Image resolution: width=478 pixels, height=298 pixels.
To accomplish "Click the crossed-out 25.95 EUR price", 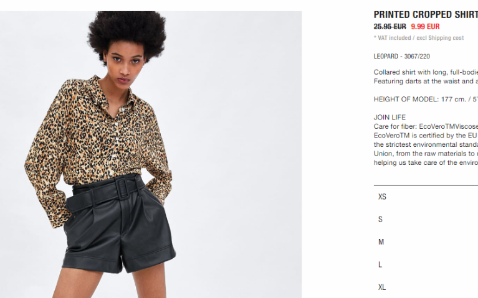I will (x=390, y=27).
